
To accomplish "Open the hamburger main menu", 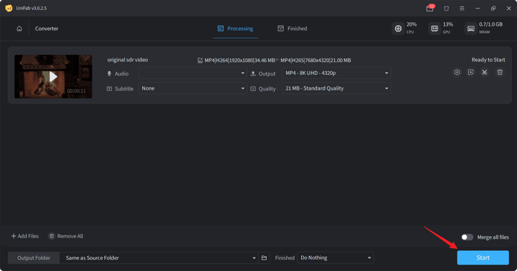I will pyautogui.click(x=462, y=8).
